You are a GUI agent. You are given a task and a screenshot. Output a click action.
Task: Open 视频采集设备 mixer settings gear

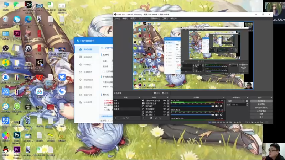coord(221,114)
